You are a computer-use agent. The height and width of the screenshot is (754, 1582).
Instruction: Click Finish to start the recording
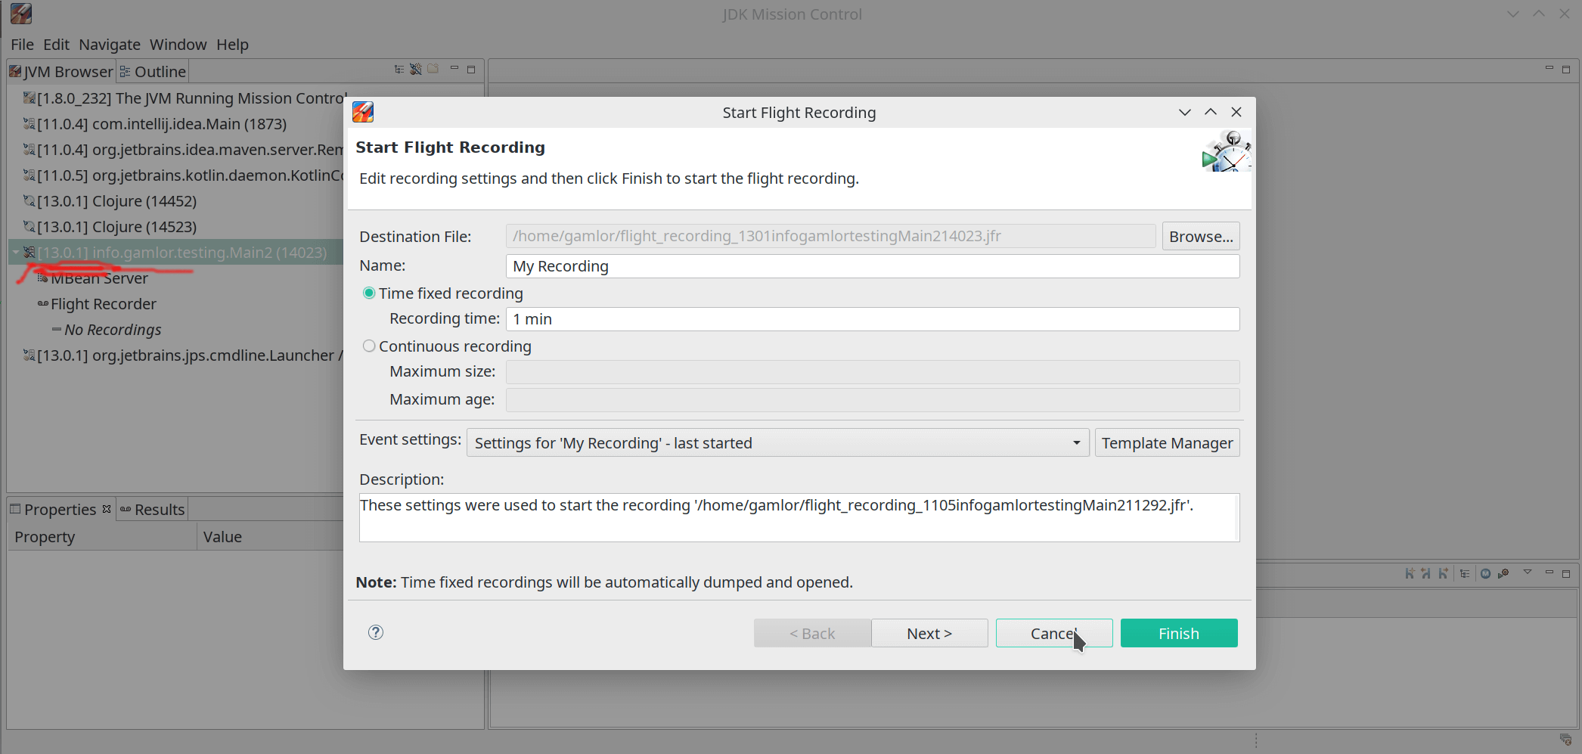[1179, 633]
